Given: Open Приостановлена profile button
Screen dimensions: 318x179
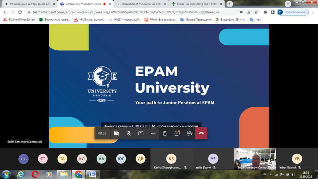Looking at the screenshot, I should (x=293, y=12).
